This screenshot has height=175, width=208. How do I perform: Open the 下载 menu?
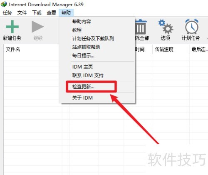coord(37,12)
